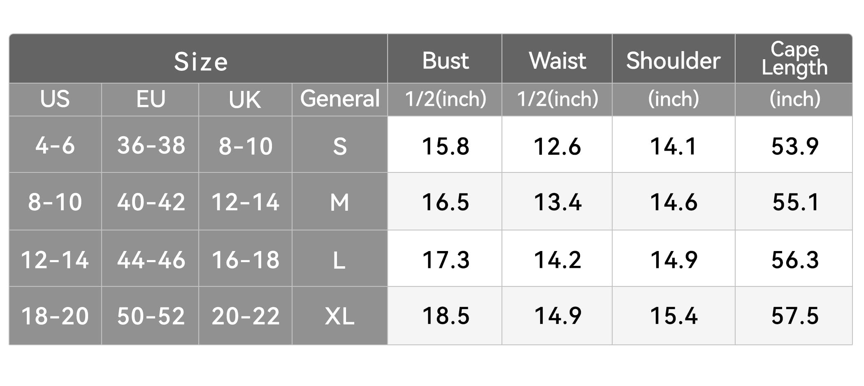Click the Size header cell
Image resolution: width=864 pixels, height=386 pixels.
tap(200, 62)
